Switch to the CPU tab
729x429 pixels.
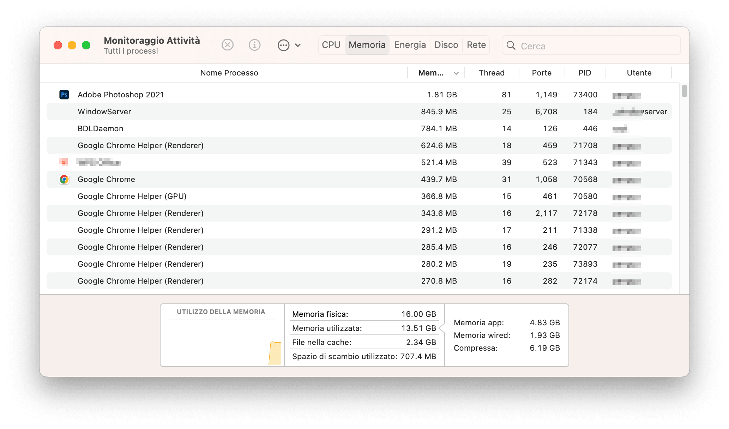tap(331, 45)
